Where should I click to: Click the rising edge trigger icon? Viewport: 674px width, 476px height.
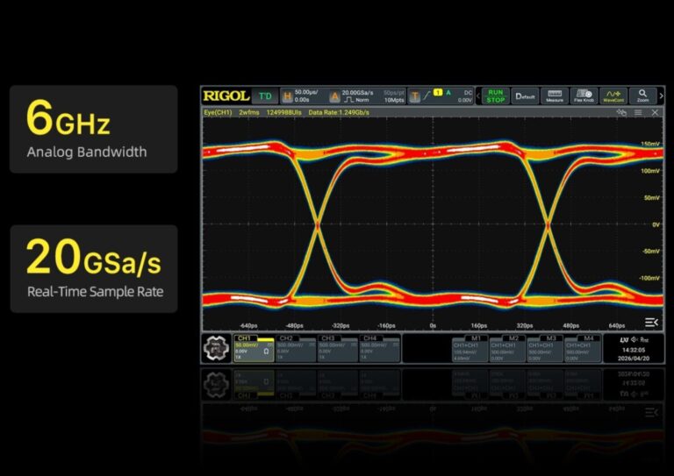coord(427,96)
